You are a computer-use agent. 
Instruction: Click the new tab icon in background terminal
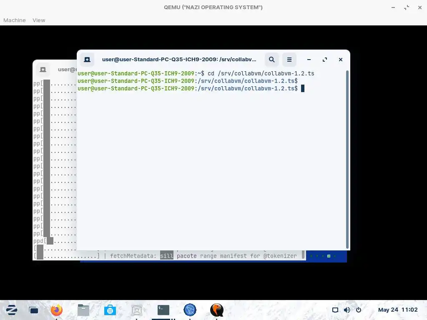(43, 70)
